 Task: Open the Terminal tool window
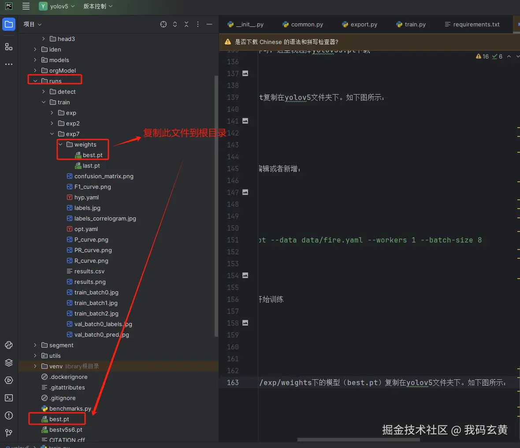9,398
